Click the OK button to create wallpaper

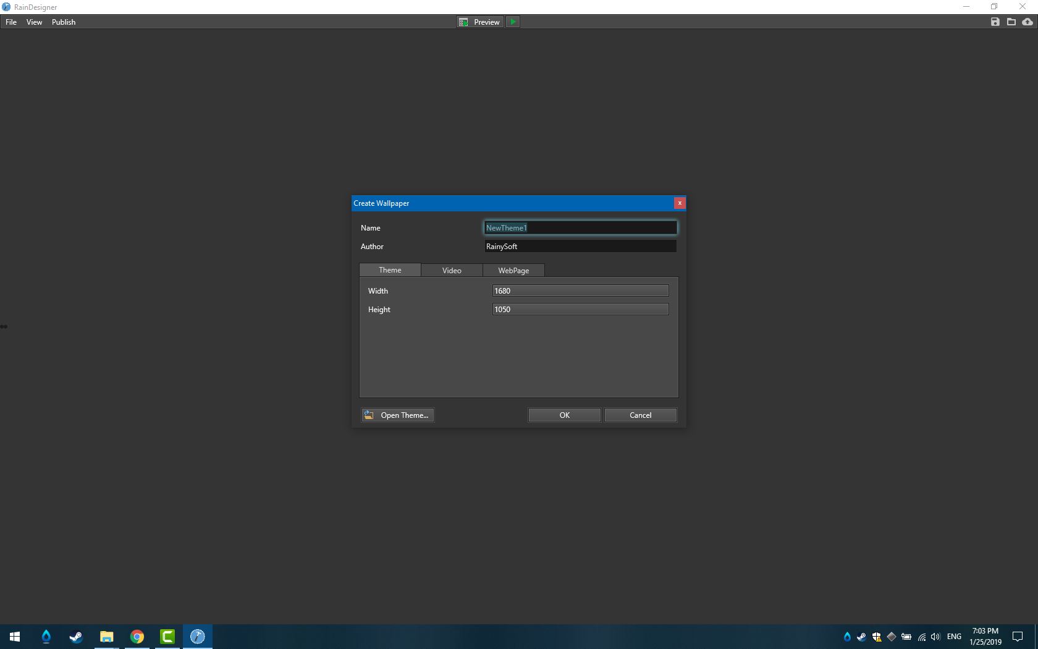point(563,415)
